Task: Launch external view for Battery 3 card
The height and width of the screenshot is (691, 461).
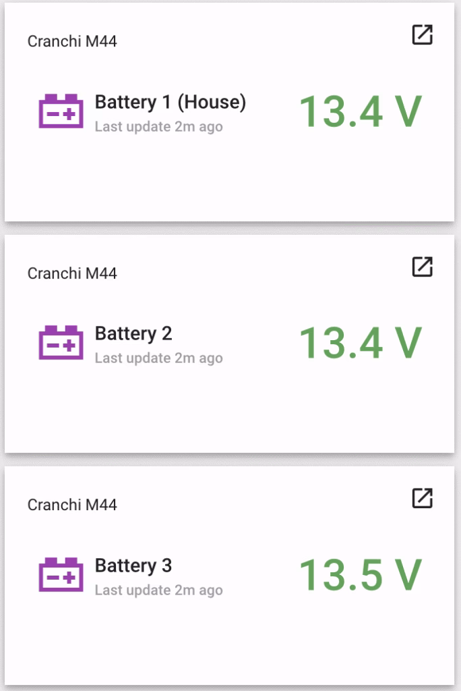Action: (422, 499)
